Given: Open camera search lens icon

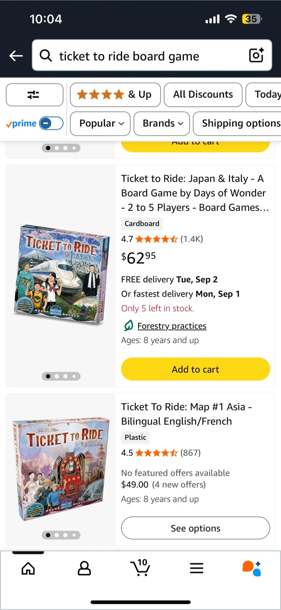Looking at the screenshot, I should [x=256, y=55].
